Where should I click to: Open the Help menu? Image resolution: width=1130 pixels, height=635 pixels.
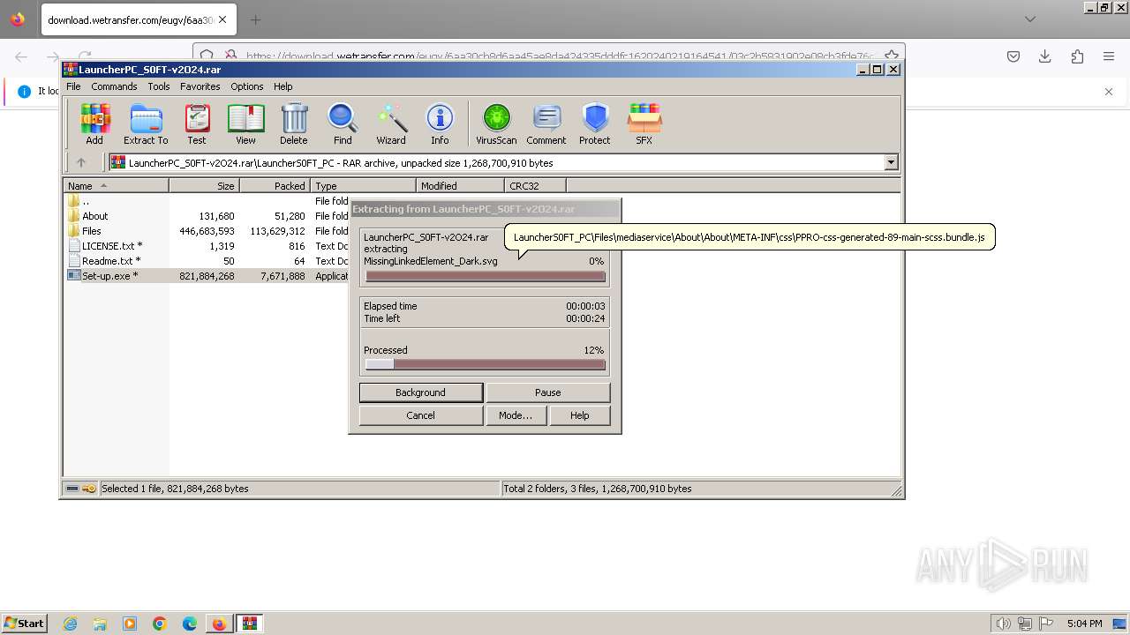click(282, 86)
